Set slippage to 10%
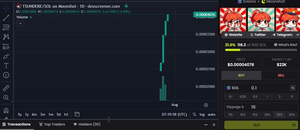300x130 pixels. click(243, 115)
